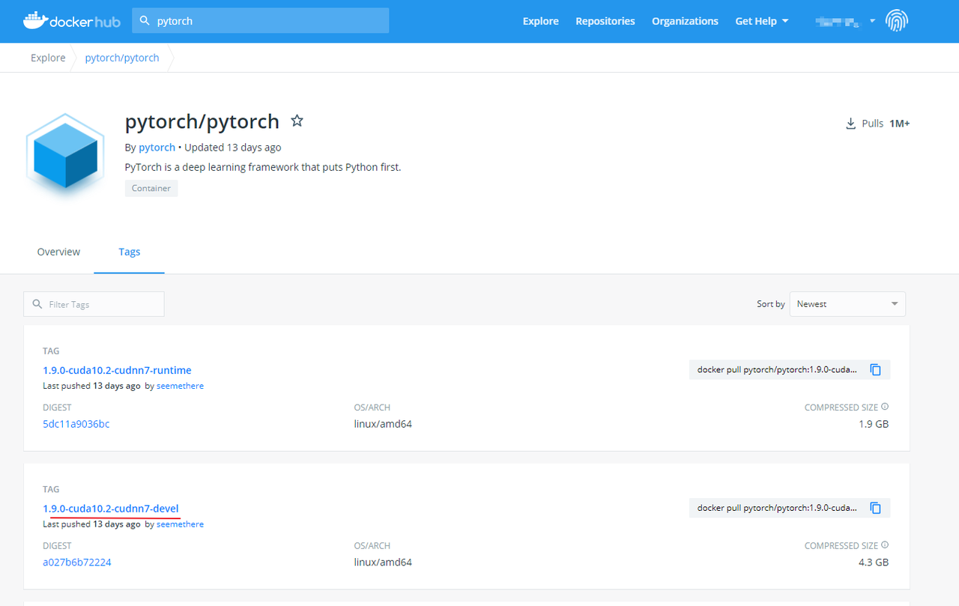Open seemethere profile under the runtime tag
Image resolution: width=959 pixels, height=606 pixels.
[x=180, y=386]
